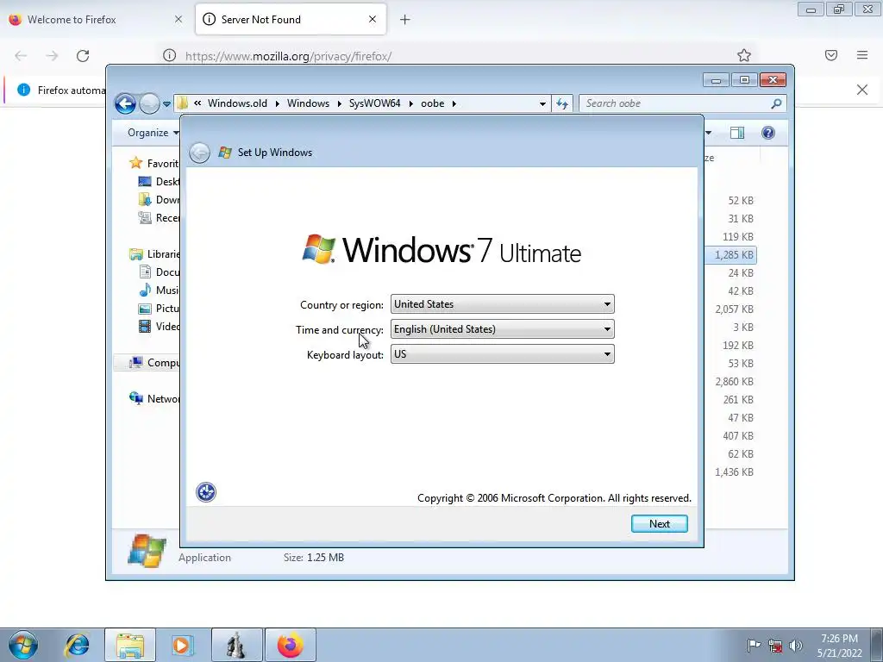Click Explorer's refresh address button

point(562,103)
